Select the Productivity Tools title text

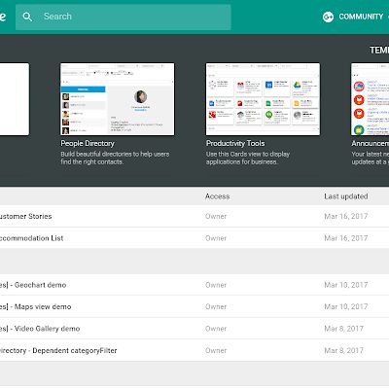[x=235, y=143]
